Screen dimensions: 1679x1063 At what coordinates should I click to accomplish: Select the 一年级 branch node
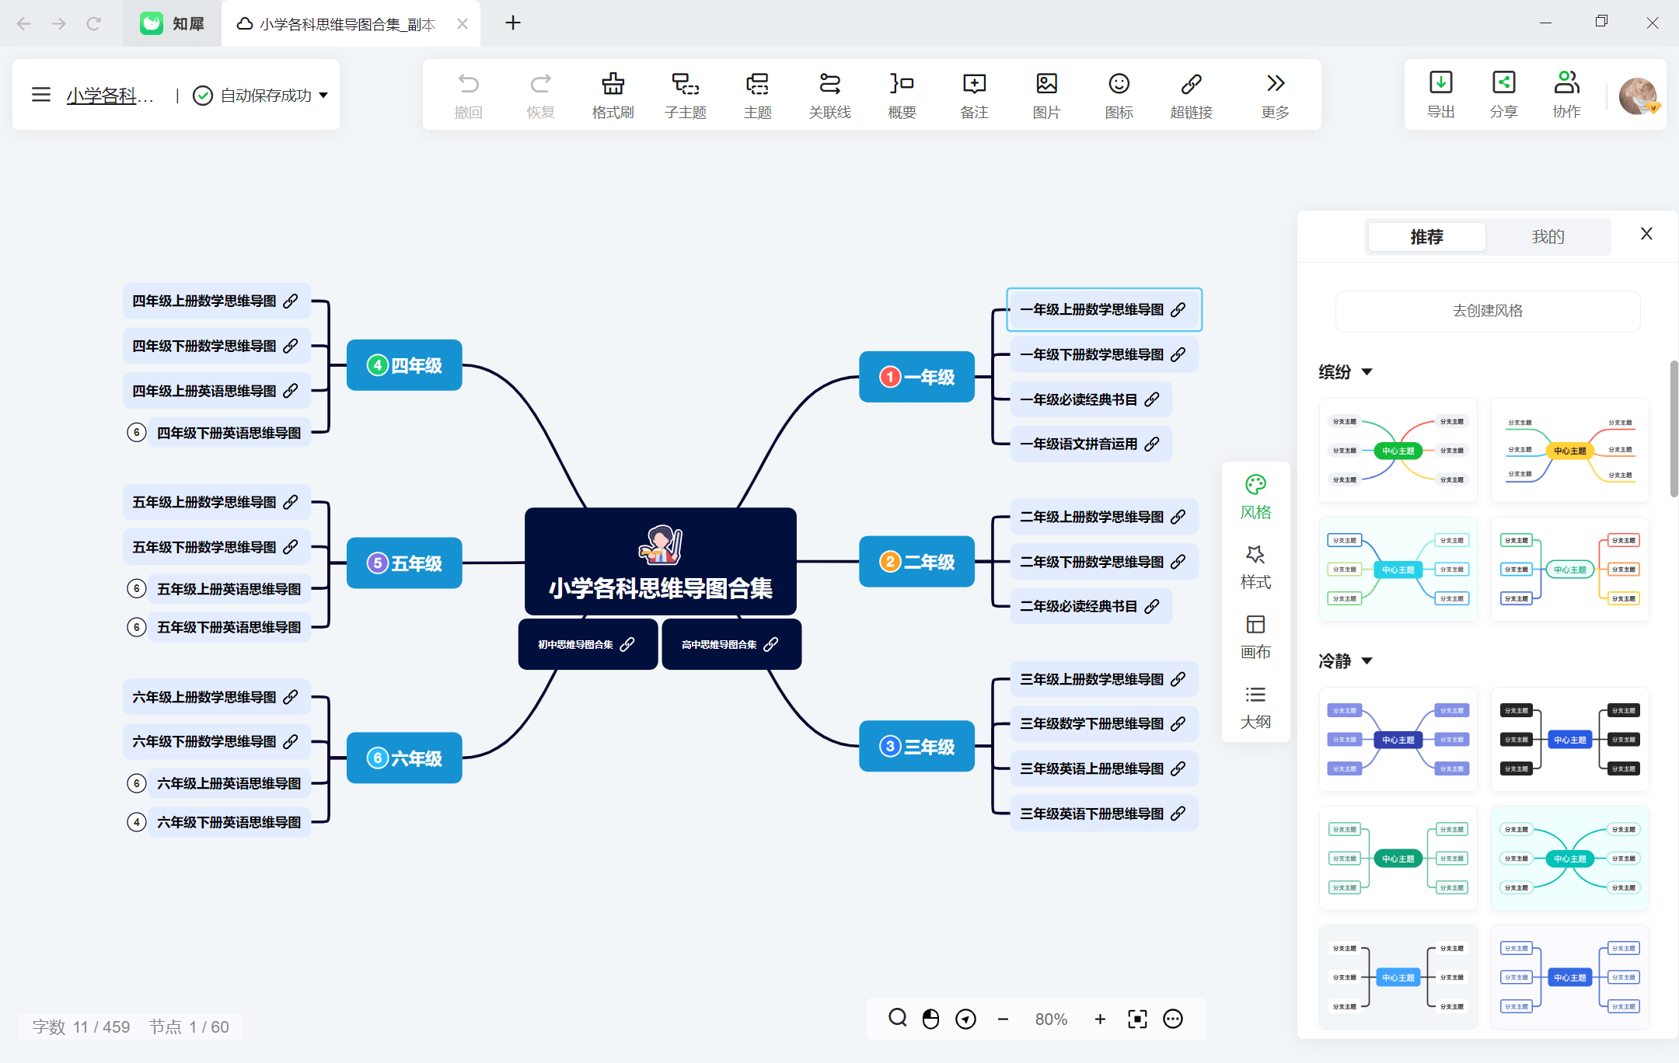(x=916, y=377)
